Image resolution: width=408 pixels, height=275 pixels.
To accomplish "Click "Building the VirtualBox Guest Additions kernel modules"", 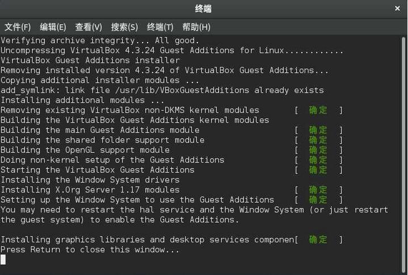I will 135,120.
